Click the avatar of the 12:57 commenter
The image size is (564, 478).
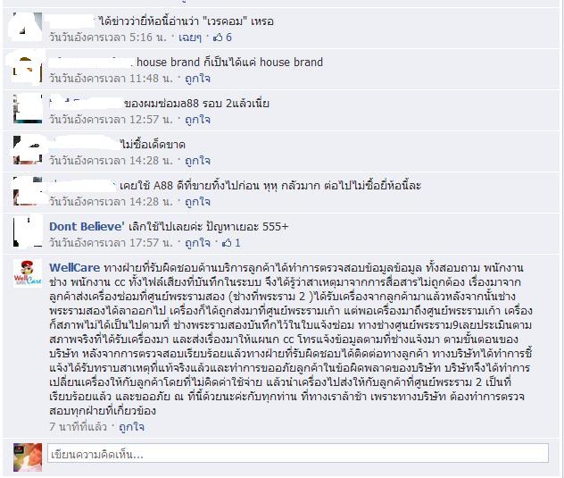click(28, 109)
